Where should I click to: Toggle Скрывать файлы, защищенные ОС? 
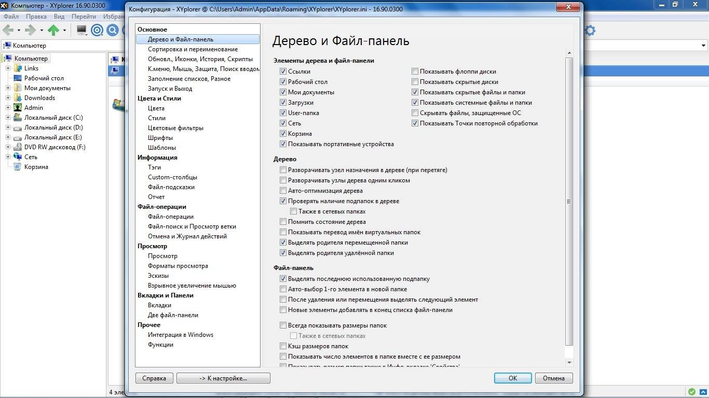click(415, 113)
